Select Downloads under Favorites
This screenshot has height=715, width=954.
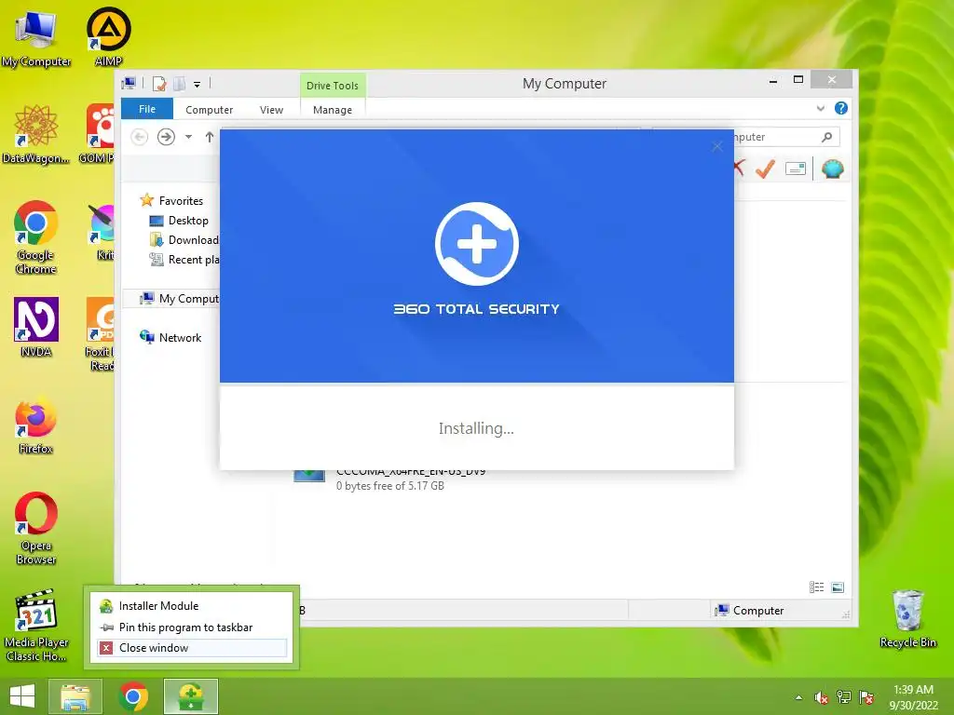(x=184, y=240)
